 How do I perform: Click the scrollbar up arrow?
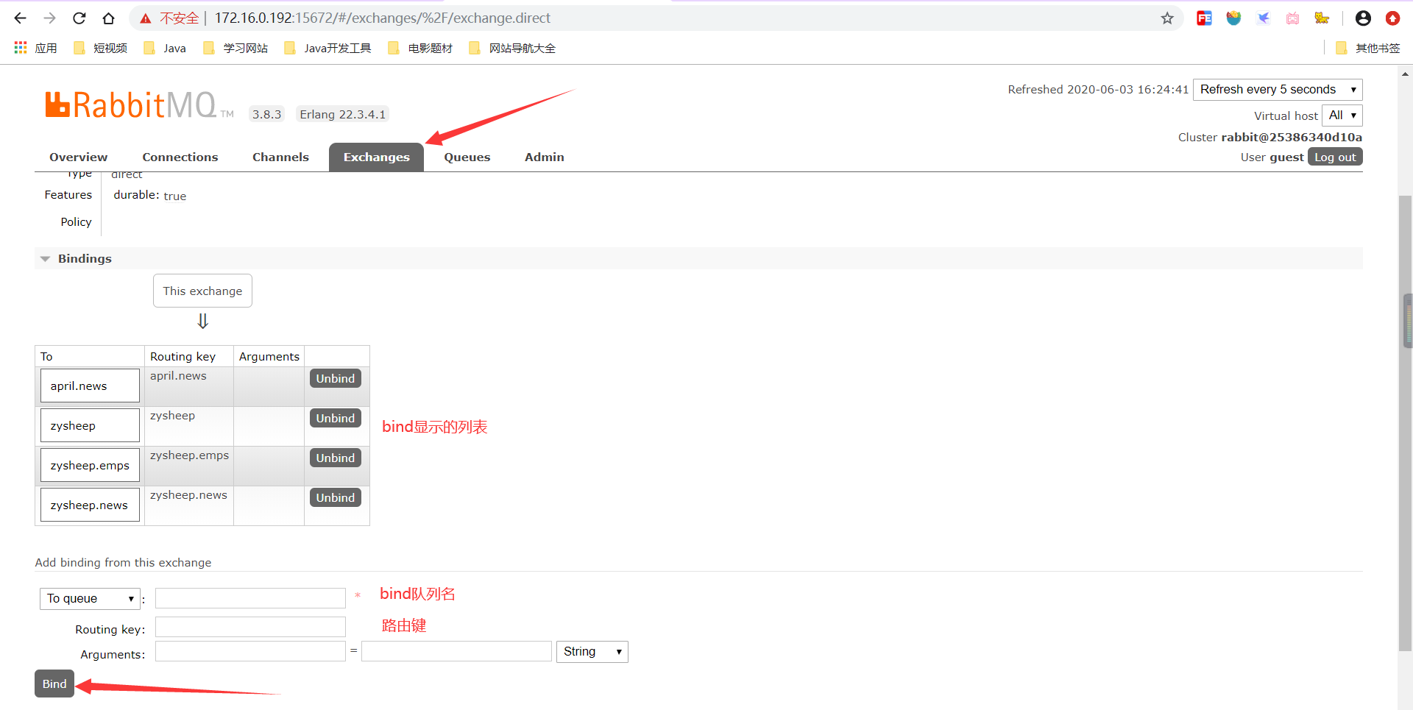click(x=1406, y=74)
